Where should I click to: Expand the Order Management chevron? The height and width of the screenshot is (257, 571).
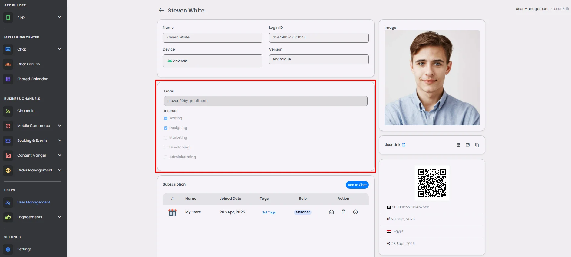coord(60,170)
